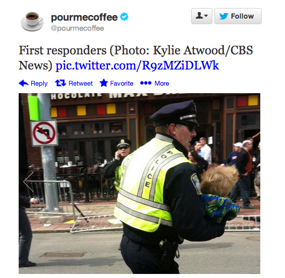Image resolution: width=285 pixels, height=278 pixels.
Task: Expand the user actions dropdown caret
Action: click(206, 16)
